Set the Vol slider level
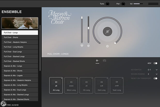 [x=138, y=4]
